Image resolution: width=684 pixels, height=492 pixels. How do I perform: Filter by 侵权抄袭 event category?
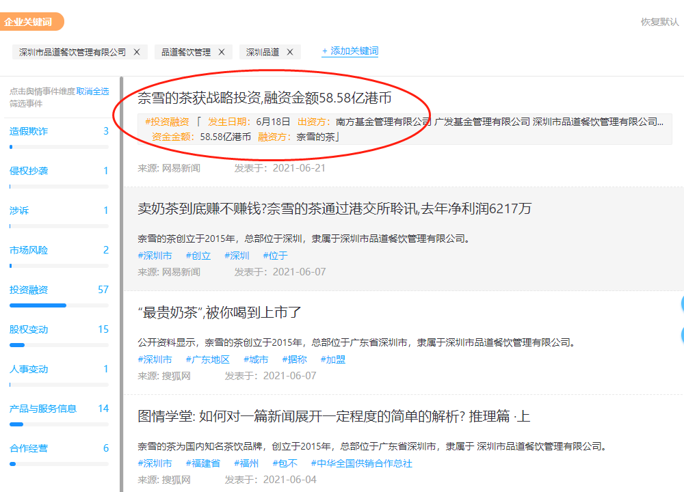pos(29,171)
